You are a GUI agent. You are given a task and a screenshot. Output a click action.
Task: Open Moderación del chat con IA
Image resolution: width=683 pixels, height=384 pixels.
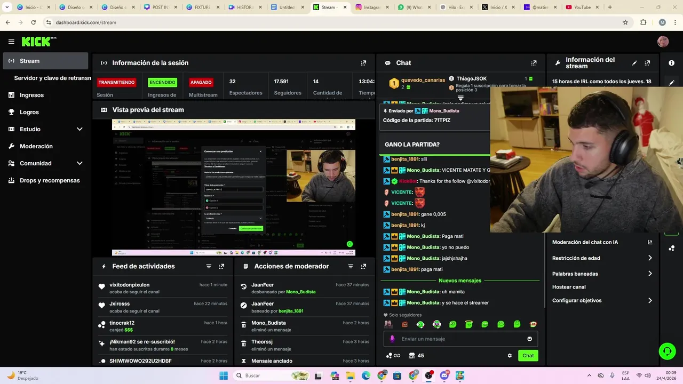point(585,242)
